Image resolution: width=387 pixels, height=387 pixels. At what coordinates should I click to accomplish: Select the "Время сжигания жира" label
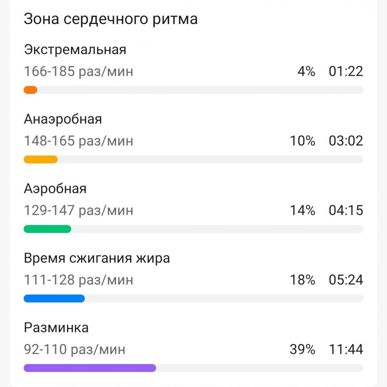[x=97, y=258]
